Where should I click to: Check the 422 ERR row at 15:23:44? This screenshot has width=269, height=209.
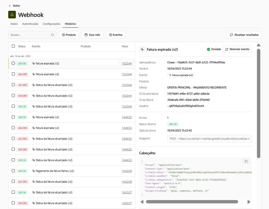click(13, 85)
